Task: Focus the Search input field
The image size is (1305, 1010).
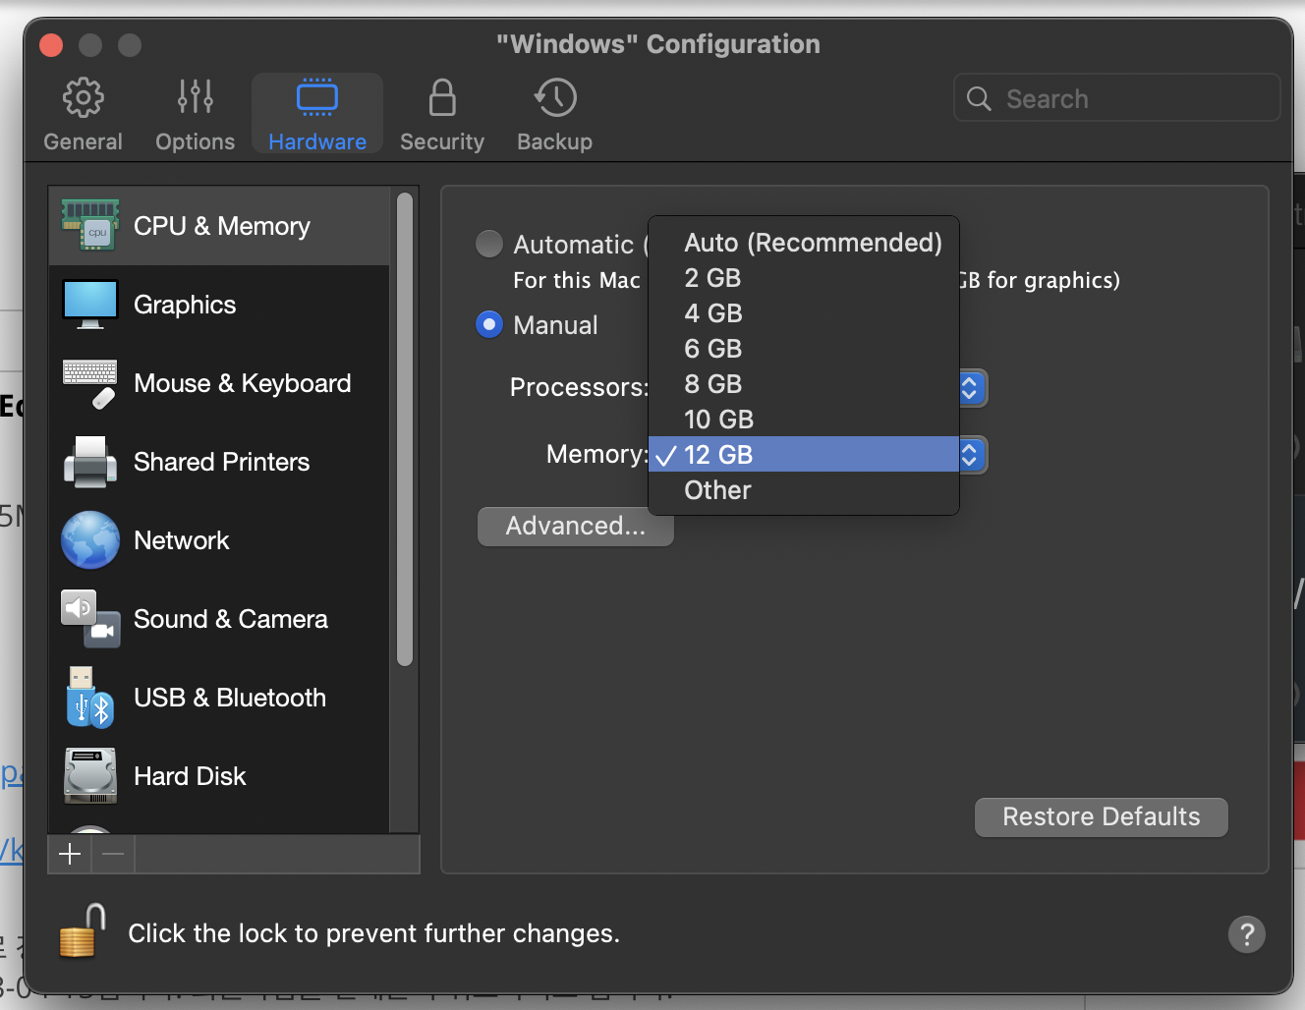Action: pyautogui.click(x=1117, y=98)
